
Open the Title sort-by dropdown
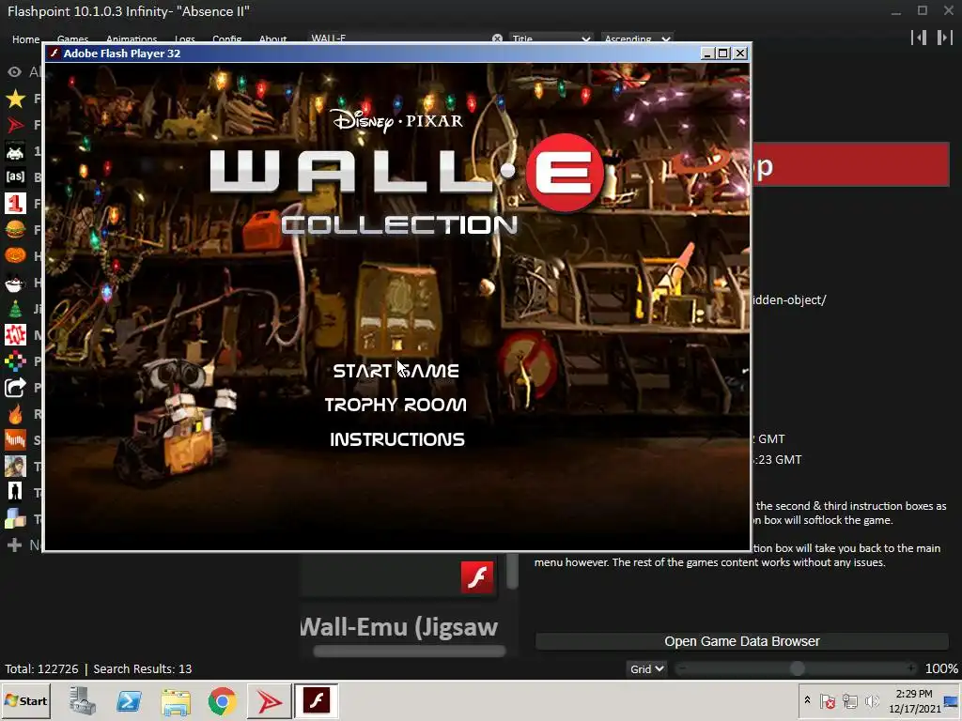click(x=551, y=38)
